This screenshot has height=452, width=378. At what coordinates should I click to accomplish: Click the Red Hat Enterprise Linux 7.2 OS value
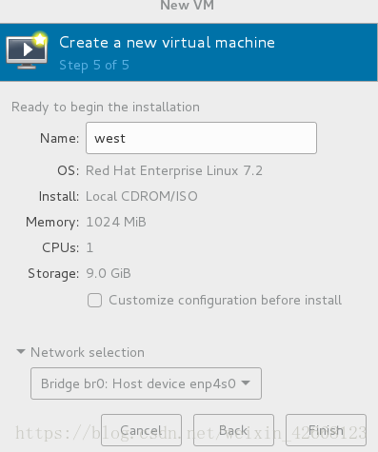(x=174, y=170)
